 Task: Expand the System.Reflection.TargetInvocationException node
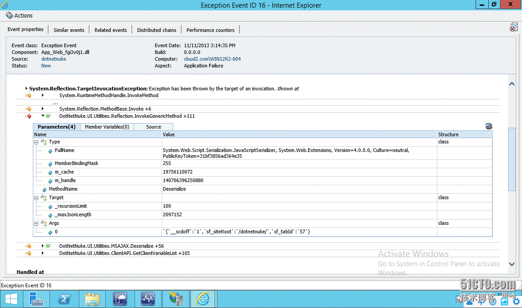(26, 89)
